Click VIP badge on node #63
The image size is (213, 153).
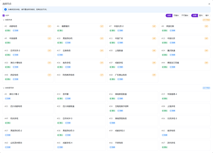[102, 75]
